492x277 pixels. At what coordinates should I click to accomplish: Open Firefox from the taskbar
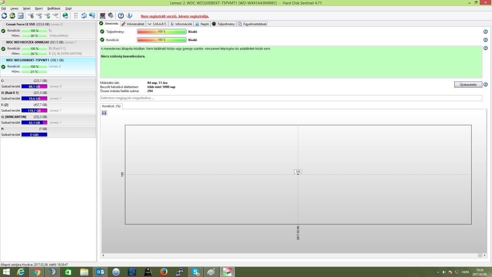(164, 272)
